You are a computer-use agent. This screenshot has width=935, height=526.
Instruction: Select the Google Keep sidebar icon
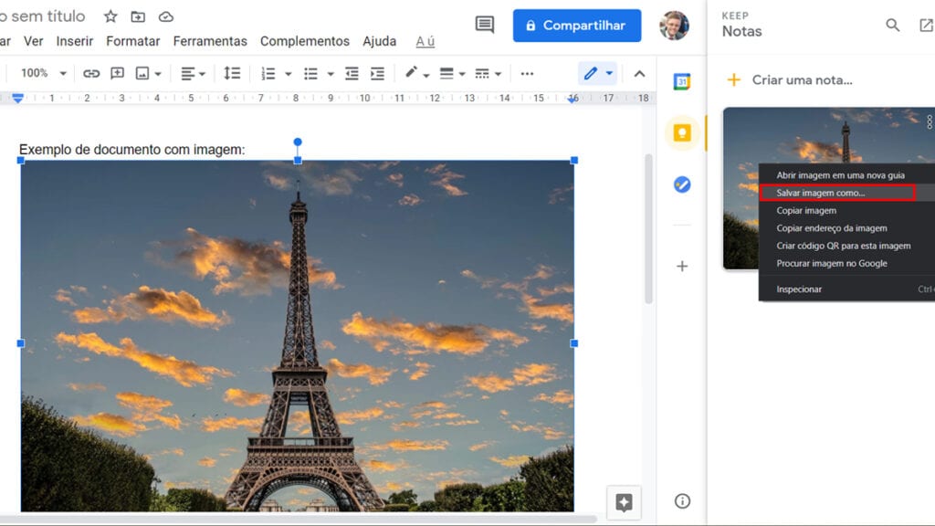(x=681, y=132)
